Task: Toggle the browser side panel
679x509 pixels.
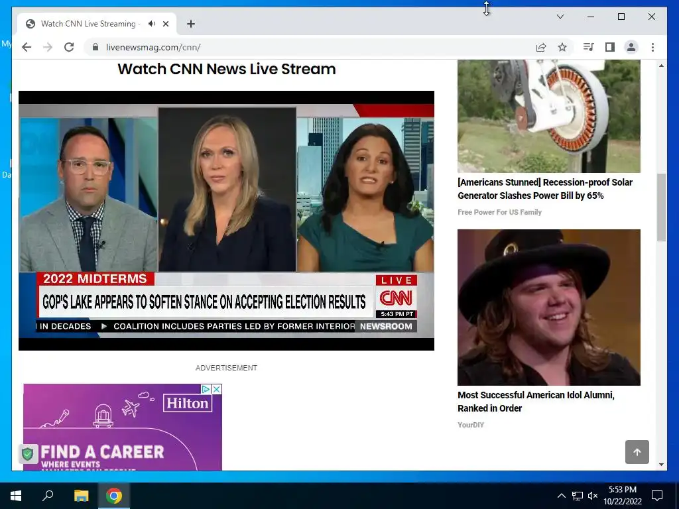Action: 610,47
